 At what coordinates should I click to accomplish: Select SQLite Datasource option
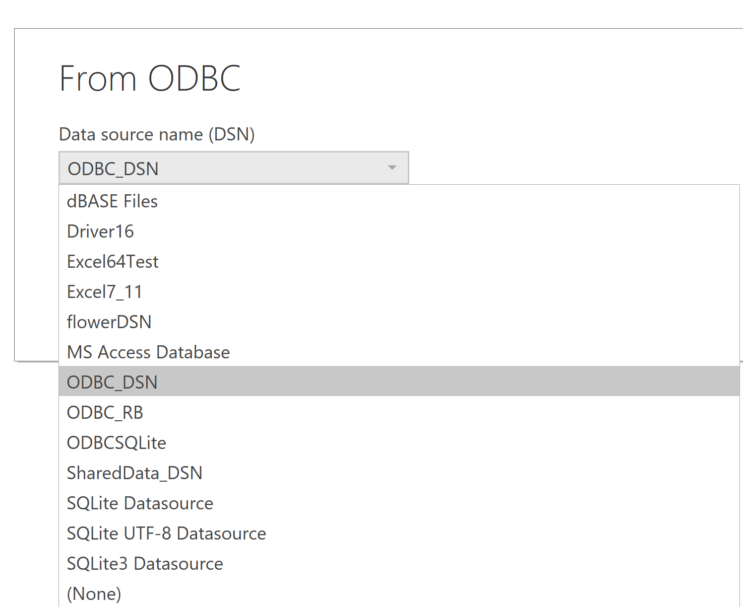tap(140, 503)
